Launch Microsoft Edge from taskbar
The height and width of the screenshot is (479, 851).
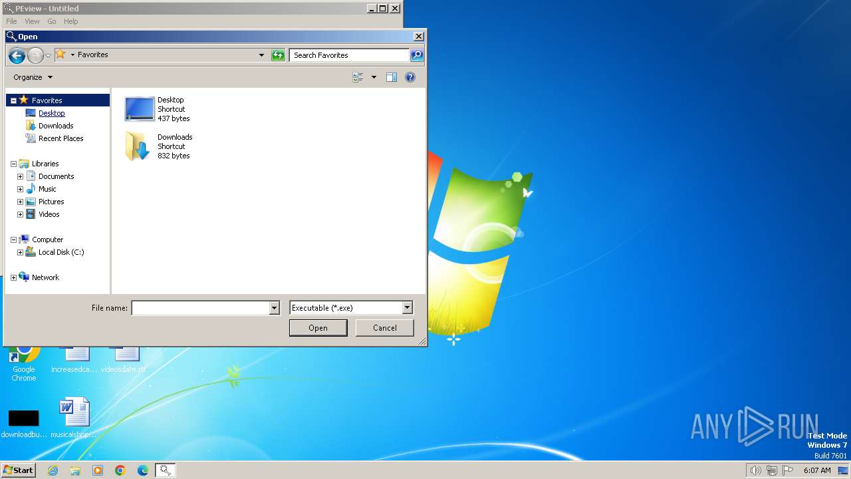click(143, 470)
